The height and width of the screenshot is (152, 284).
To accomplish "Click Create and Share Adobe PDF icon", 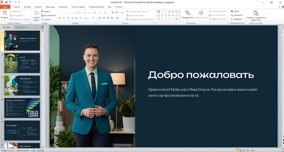I will 256,13.
